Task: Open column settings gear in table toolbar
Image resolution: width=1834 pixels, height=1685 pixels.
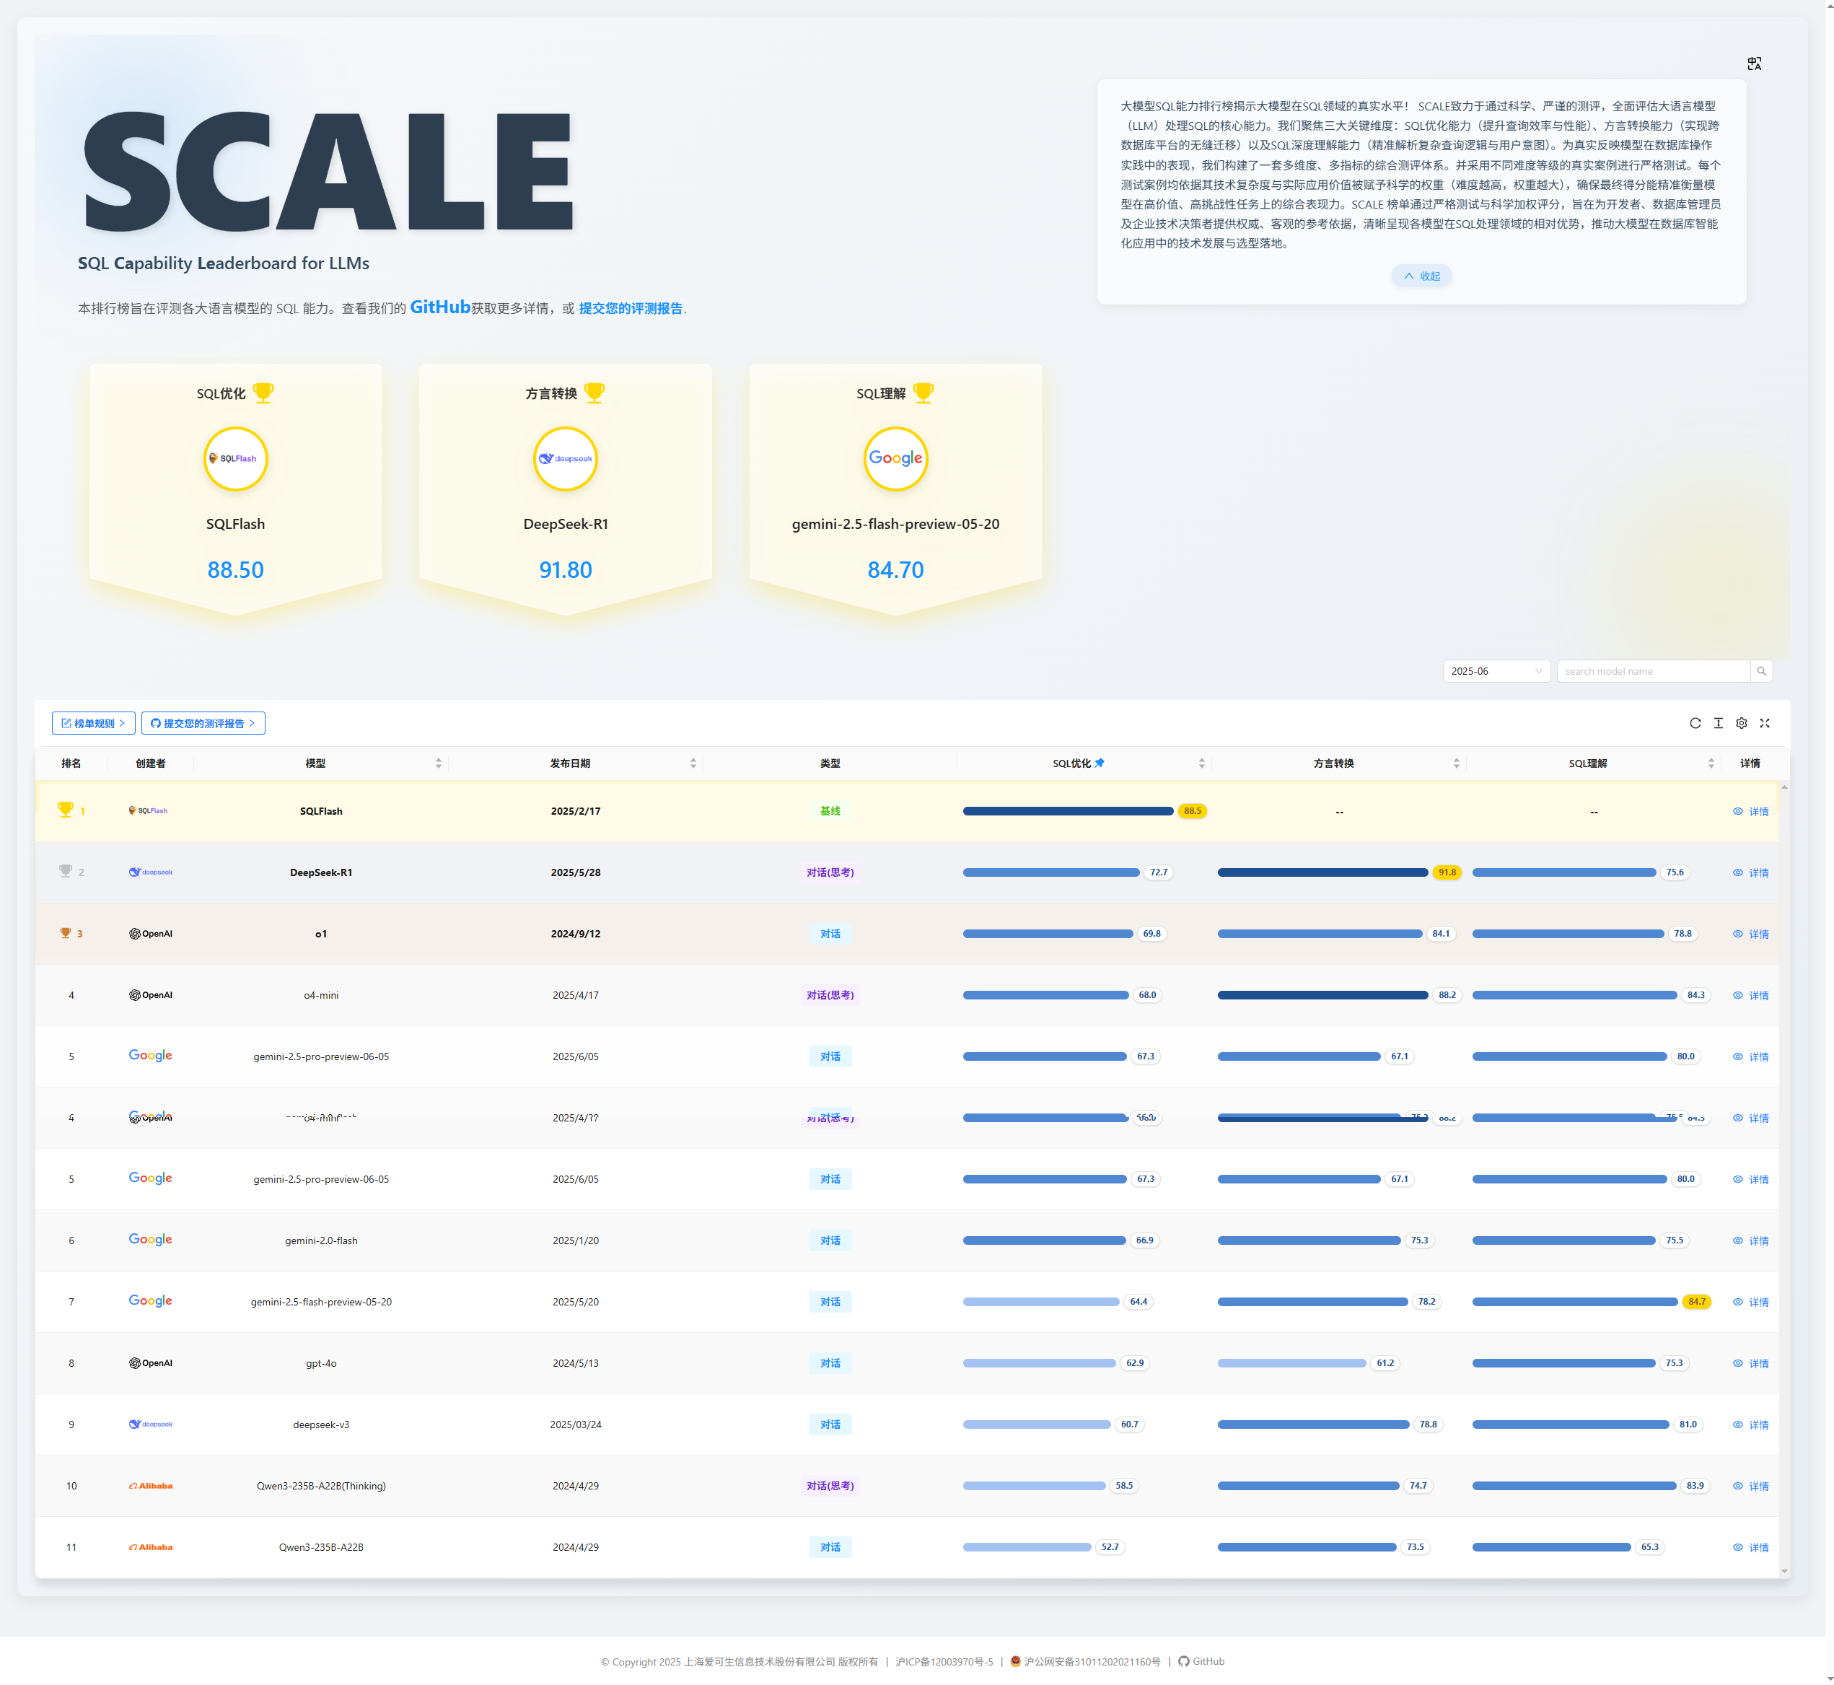Action: click(x=1741, y=723)
